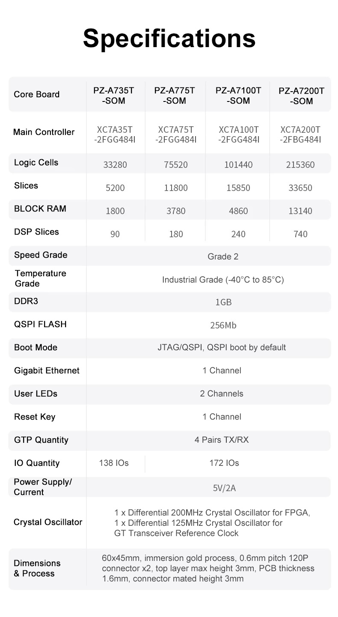Select the PZ-A735T-SOM column header
The image size is (338, 617).
coord(114,96)
